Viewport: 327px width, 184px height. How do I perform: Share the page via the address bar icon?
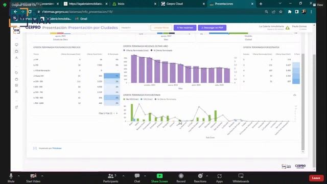coord(273,12)
